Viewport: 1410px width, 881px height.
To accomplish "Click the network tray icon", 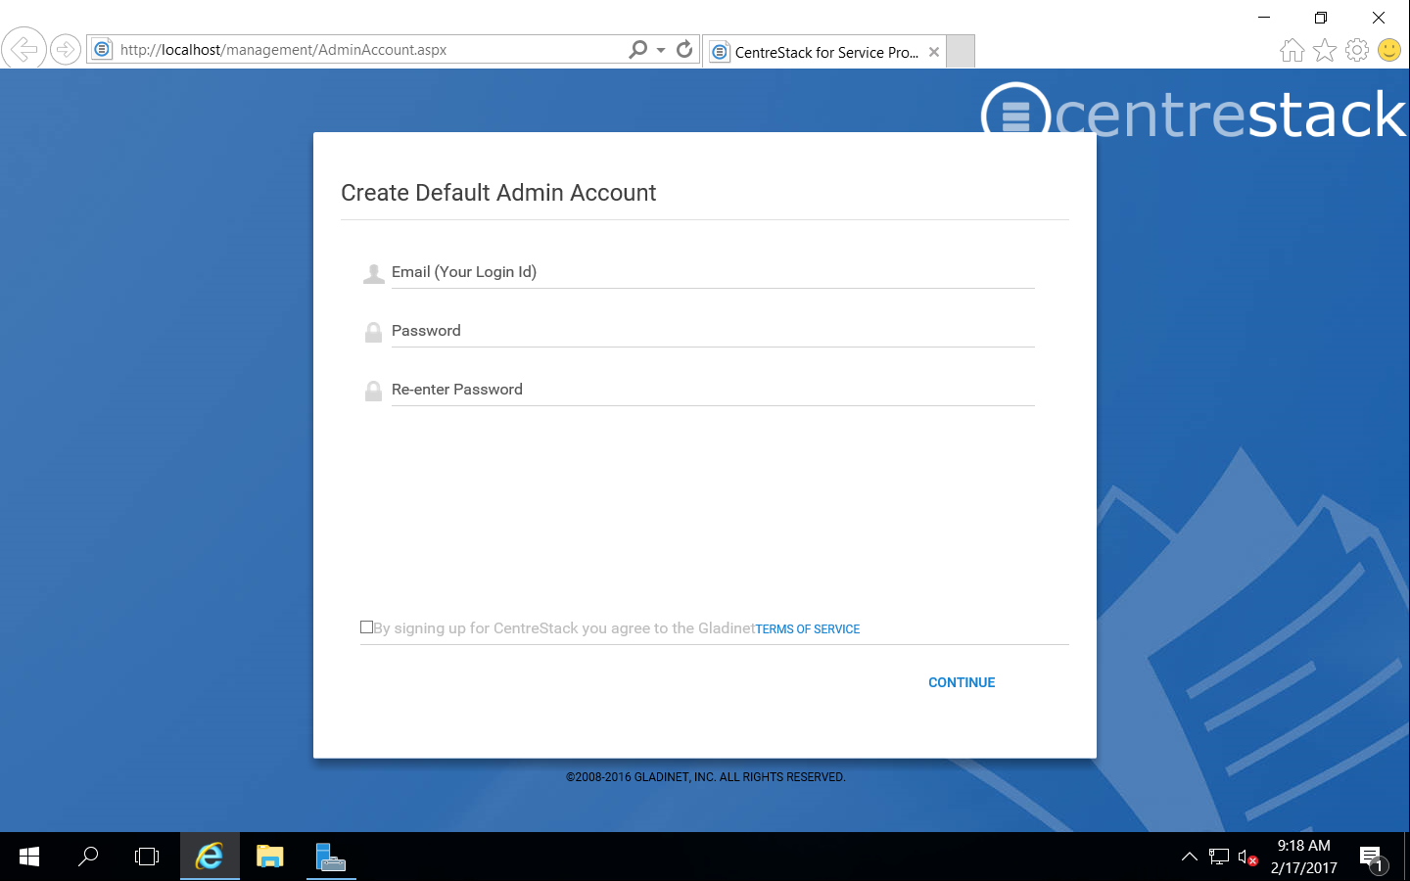I will (x=1219, y=857).
